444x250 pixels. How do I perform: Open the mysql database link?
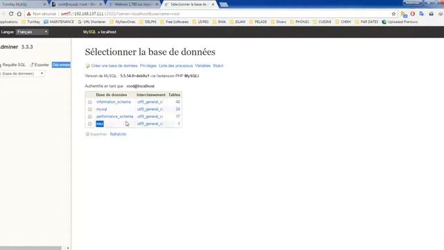point(102,109)
